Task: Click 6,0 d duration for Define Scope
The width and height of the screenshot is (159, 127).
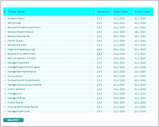Action: point(99,23)
